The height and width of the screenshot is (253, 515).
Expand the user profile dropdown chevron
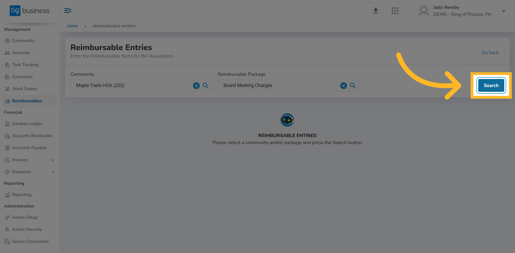[503, 11]
